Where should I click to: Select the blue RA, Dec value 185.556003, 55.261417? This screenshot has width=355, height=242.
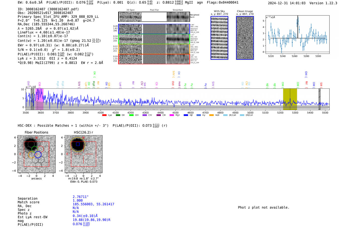coord(93,204)
